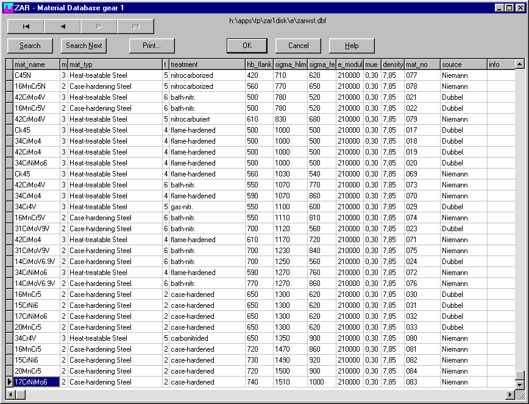Jump to first record navigation button
Viewport: 529px width, 404px height.
(26, 26)
